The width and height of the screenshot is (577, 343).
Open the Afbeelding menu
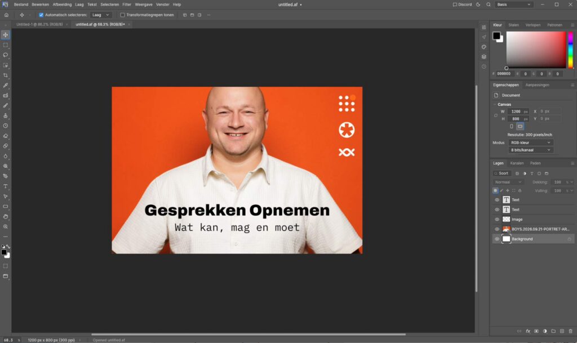62,5
